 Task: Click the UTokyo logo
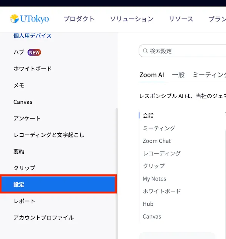[29, 19]
